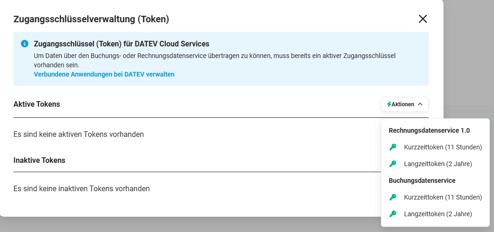Click key icon for Rechnungsdatenservice Langzeittoken
Screen dimensions: 494x232
393,164
